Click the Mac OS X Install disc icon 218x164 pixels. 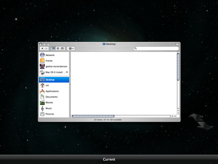point(42,72)
